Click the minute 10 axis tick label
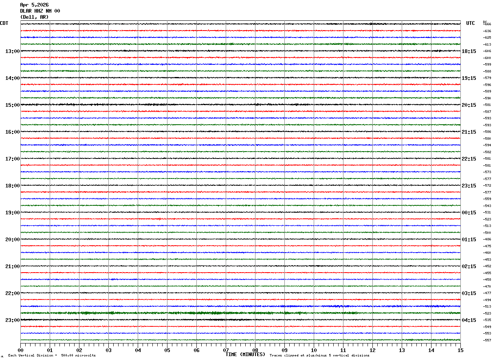 [x=314, y=350]
